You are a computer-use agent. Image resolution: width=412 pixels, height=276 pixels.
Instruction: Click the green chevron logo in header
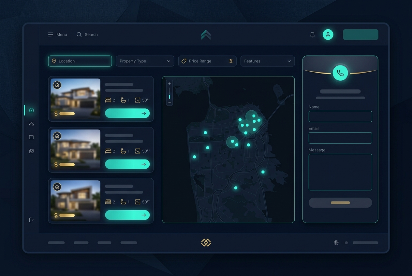[x=206, y=34]
